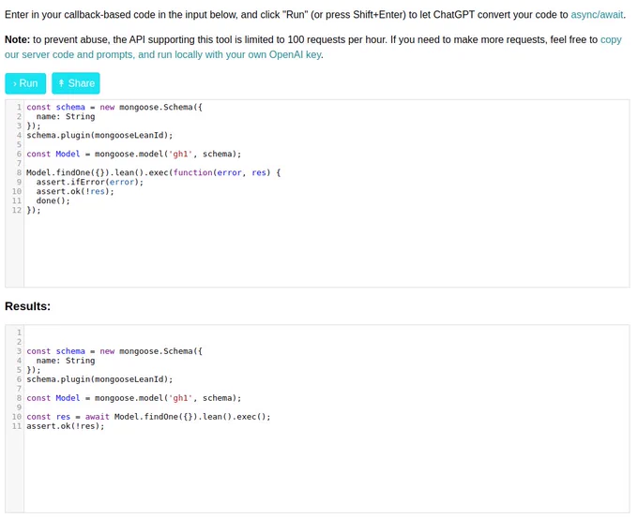Image resolution: width=638 pixels, height=518 pixels.
Task: Click line 1 'const schema' in input editor
Action: click(114, 108)
